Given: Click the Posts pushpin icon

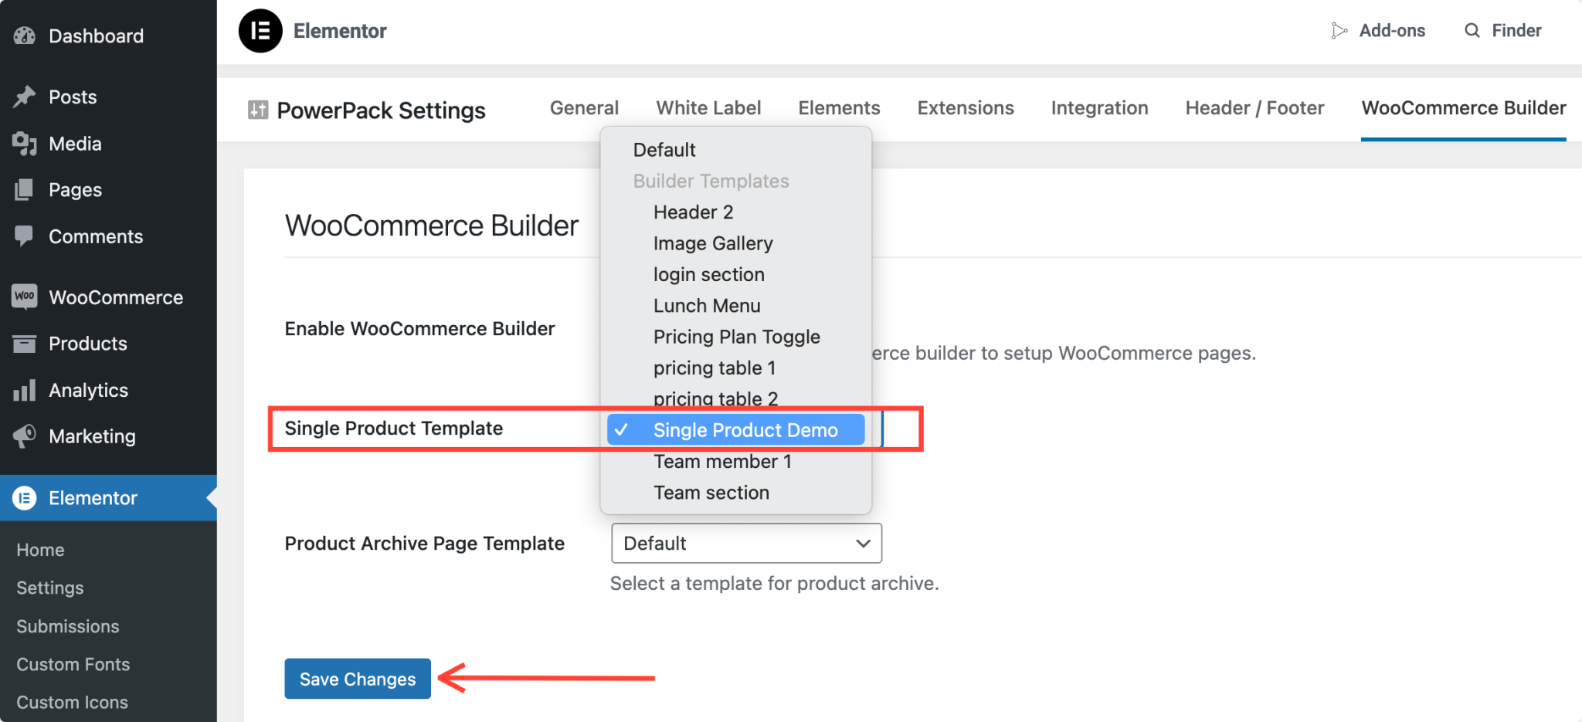Looking at the screenshot, I should pos(25,97).
